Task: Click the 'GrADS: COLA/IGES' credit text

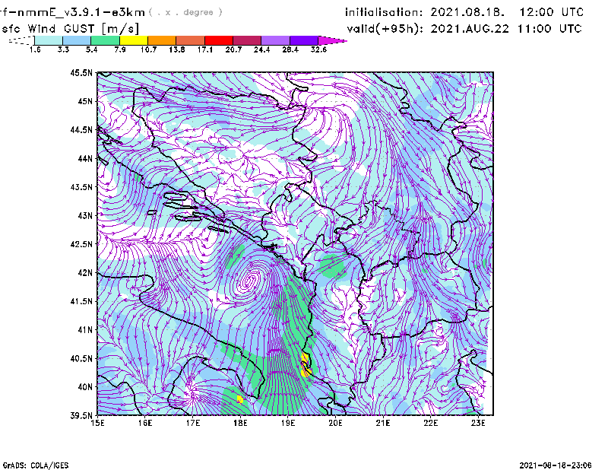Action: [x=30, y=464]
